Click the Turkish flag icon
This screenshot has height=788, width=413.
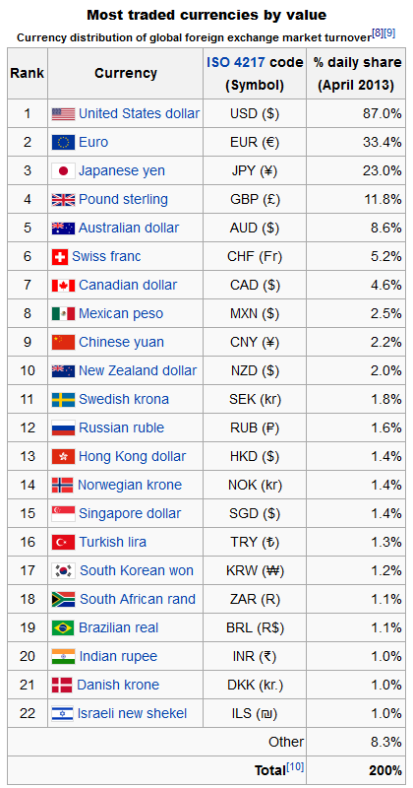63,543
